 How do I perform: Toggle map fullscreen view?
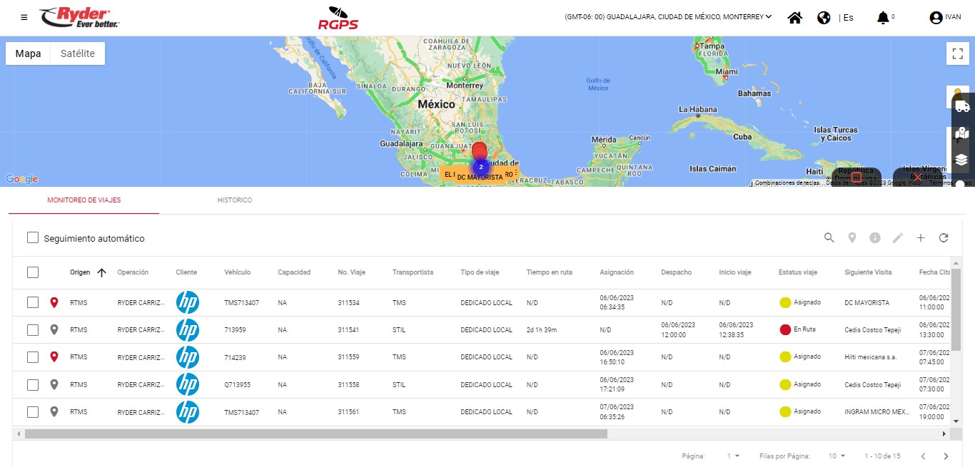point(958,53)
